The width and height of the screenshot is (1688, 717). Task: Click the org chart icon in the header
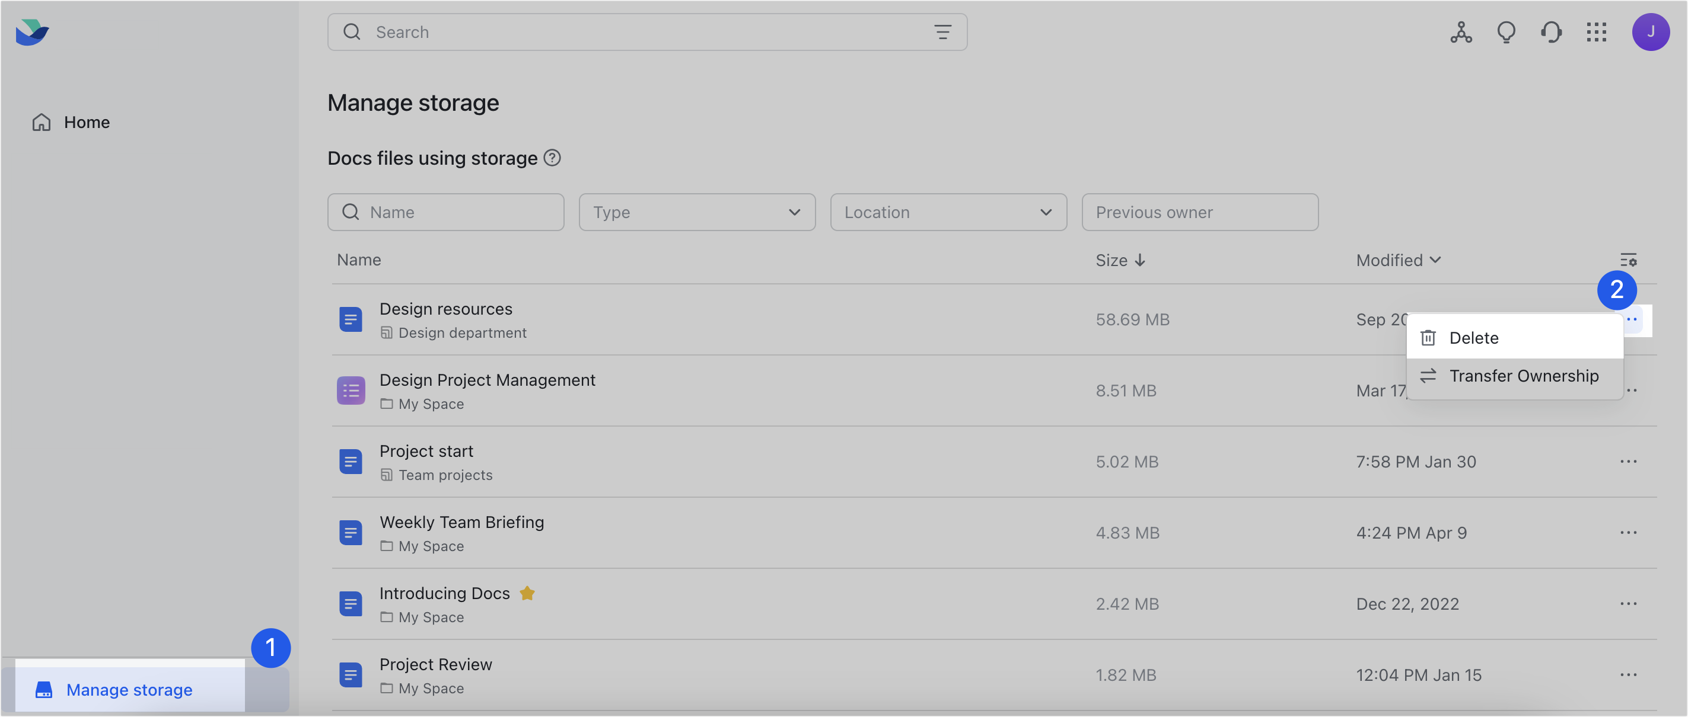pos(1461,31)
